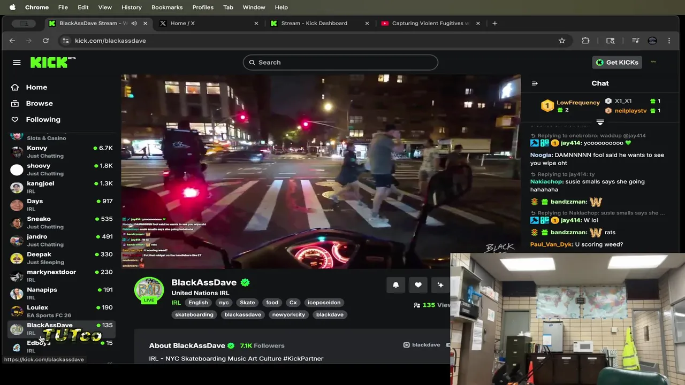Click the Apple menu icon
This screenshot has height=385, width=685.
coord(12,7)
